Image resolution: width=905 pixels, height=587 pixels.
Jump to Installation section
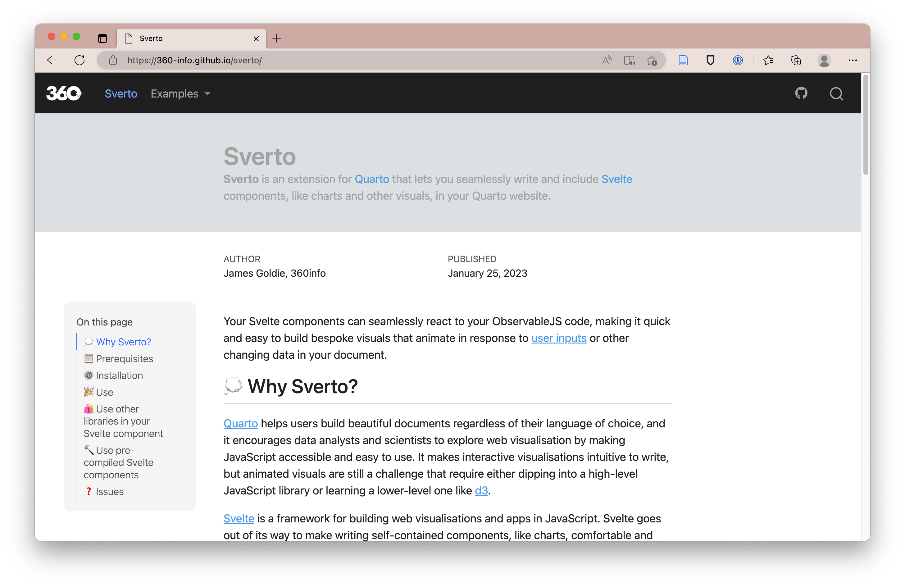113,375
